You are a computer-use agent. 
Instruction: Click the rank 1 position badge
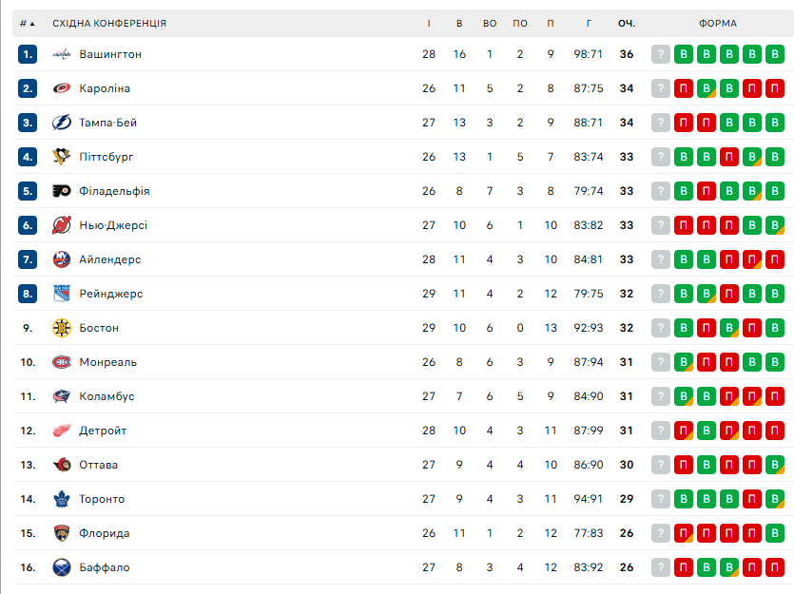point(28,54)
